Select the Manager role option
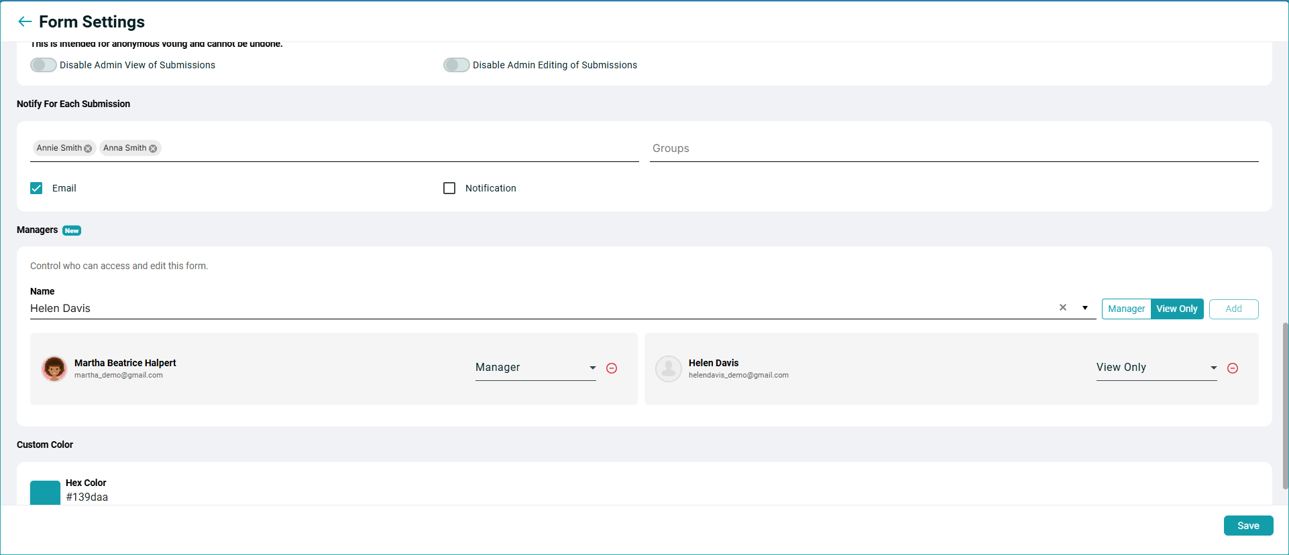This screenshot has height=555, width=1289. [x=1127, y=309]
